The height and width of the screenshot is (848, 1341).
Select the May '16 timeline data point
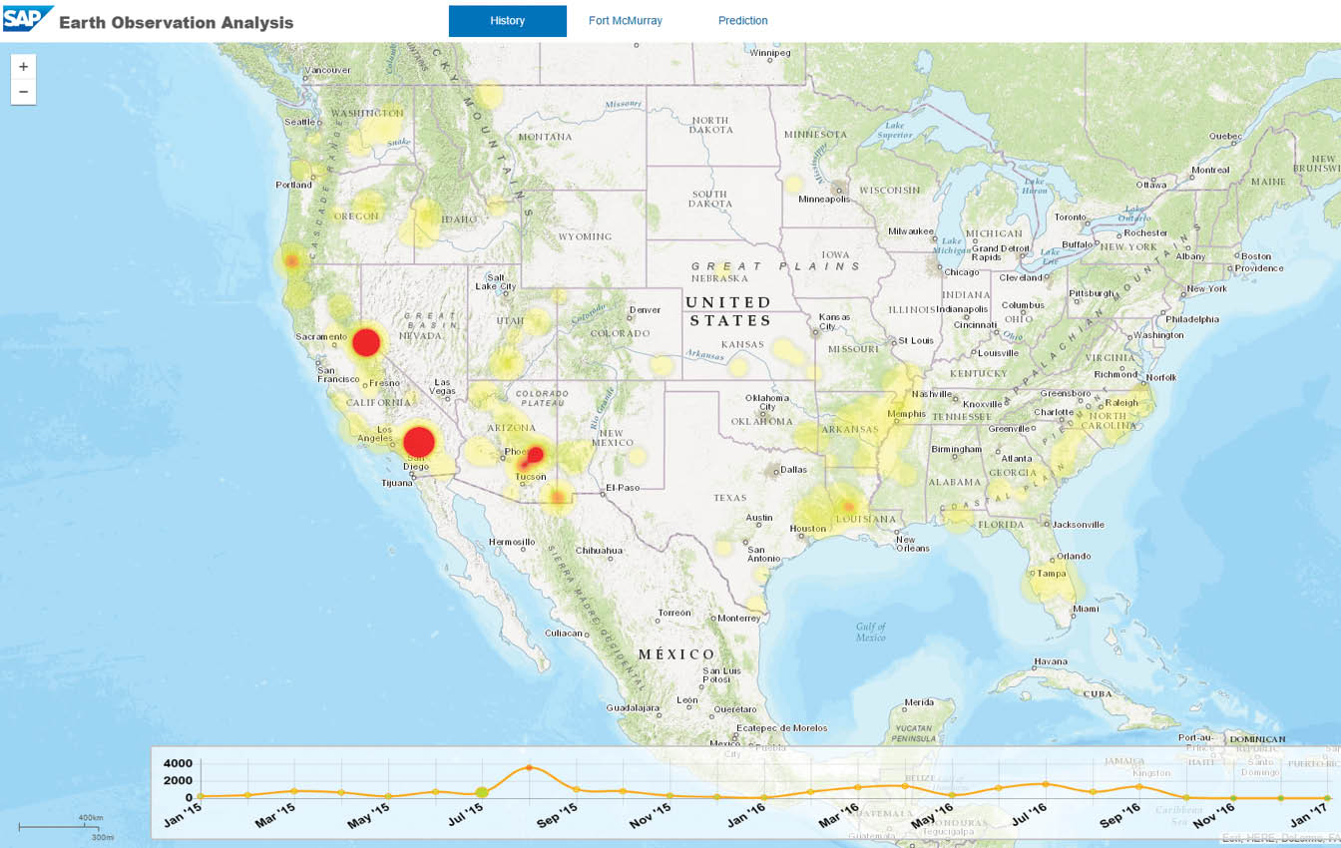pyautogui.click(x=952, y=795)
